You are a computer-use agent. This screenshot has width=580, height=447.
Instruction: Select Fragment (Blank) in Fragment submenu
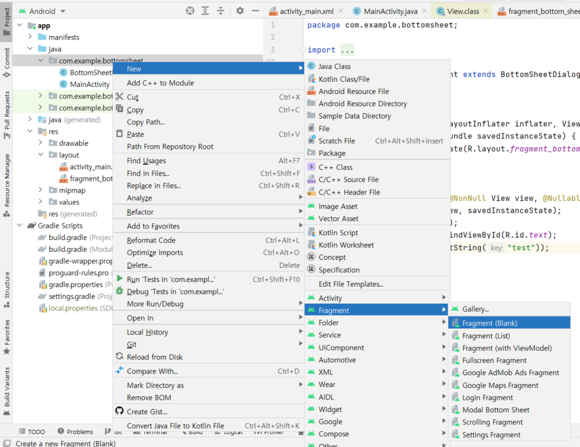coord(509,323)
